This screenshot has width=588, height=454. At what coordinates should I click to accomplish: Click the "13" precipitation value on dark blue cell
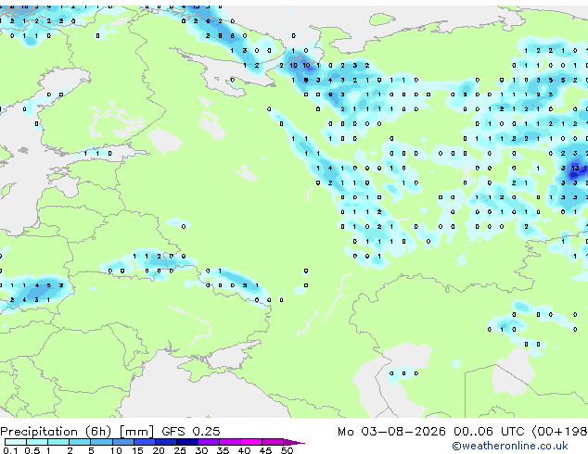pyautogui.click(x=575, y=169)
